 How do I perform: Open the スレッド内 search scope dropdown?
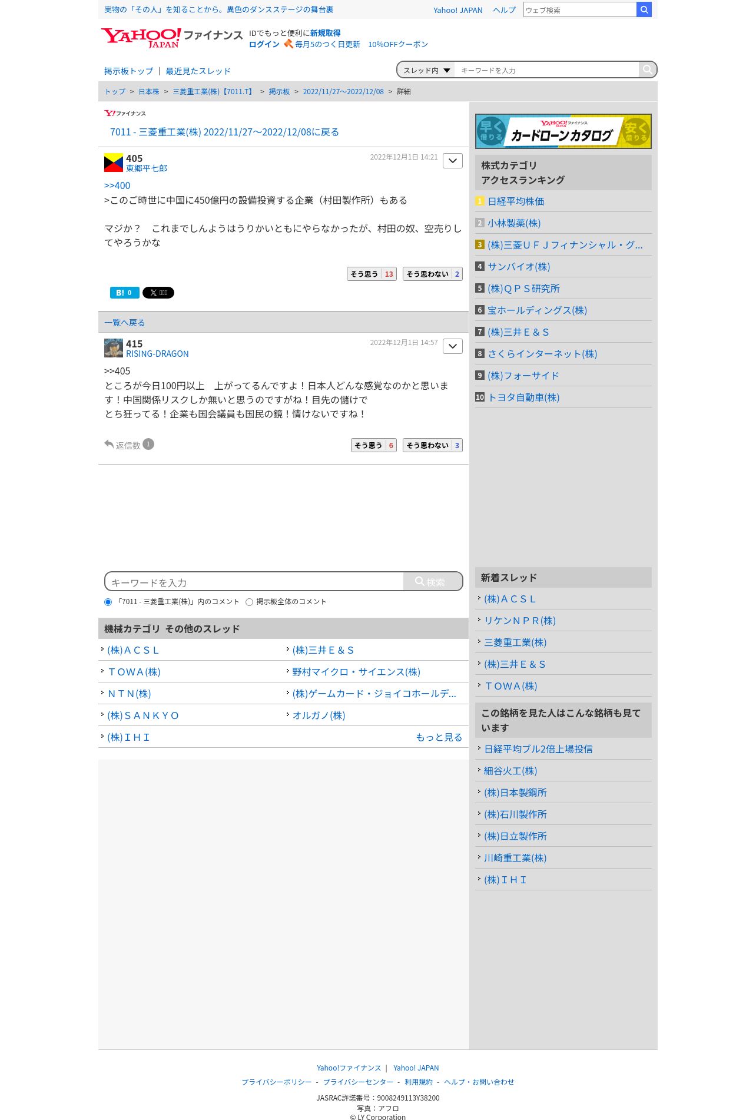point(426,70)
